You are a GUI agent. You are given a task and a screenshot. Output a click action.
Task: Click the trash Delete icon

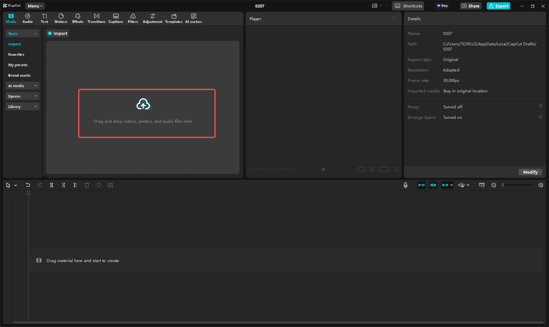(87, 185)
